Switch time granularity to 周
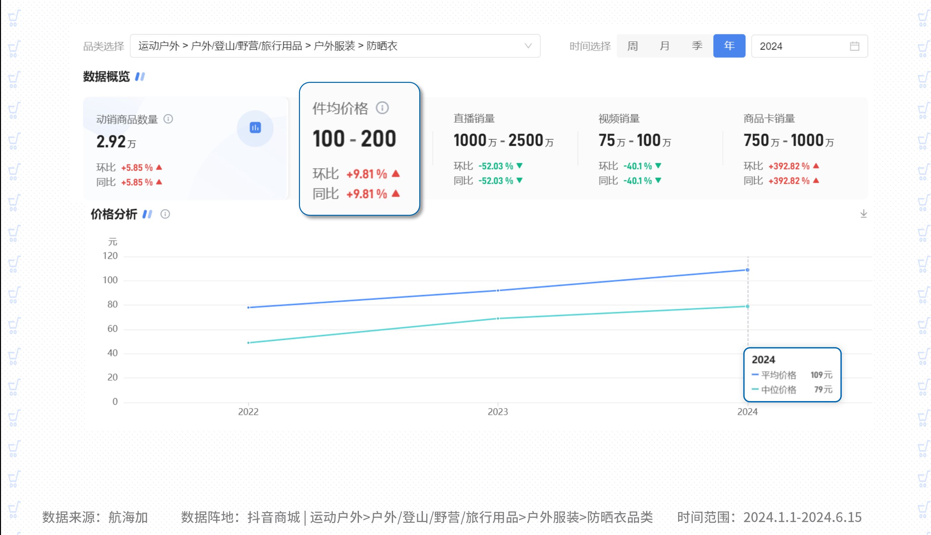The height and width of the screenshot is (535, 931). tap(632, 46)
